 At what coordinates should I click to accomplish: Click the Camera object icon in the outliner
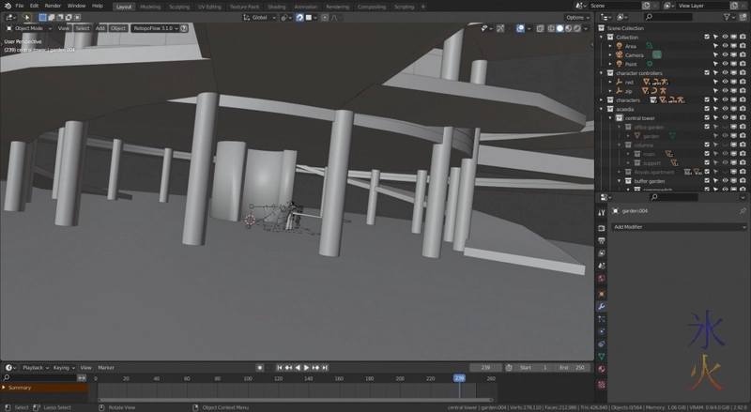click(620, 54)
